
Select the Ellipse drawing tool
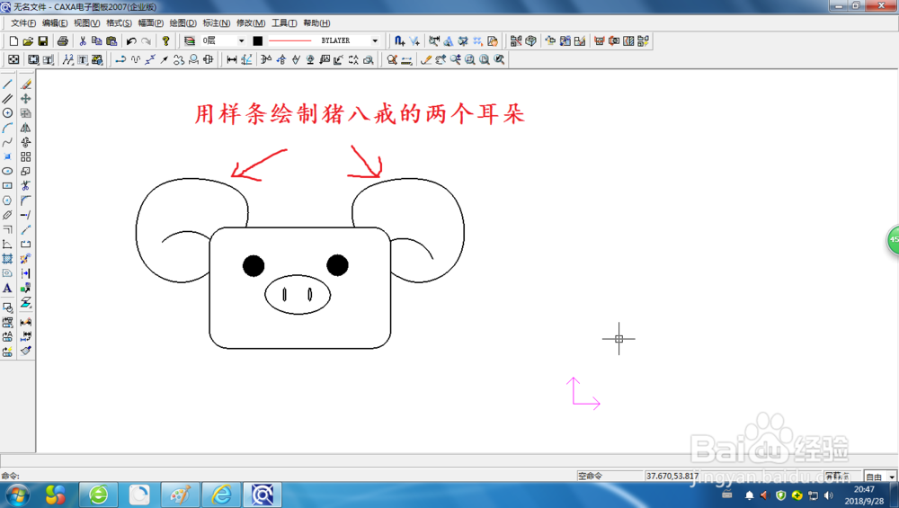point(7,171)
